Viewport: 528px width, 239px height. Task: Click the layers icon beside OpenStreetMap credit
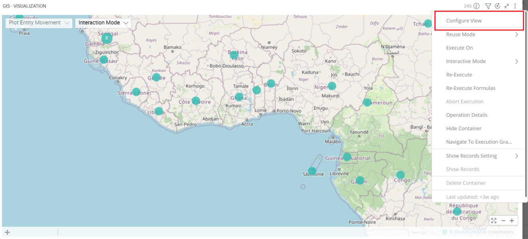(444, 232)
